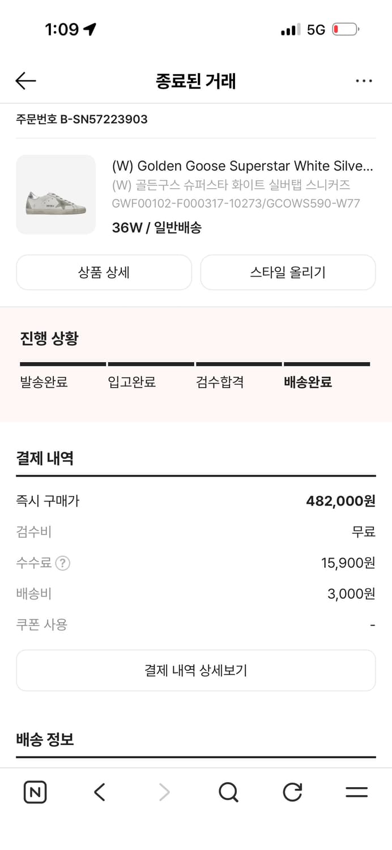
Task: Open product details via 상품 상세 button
Action: 104,273
